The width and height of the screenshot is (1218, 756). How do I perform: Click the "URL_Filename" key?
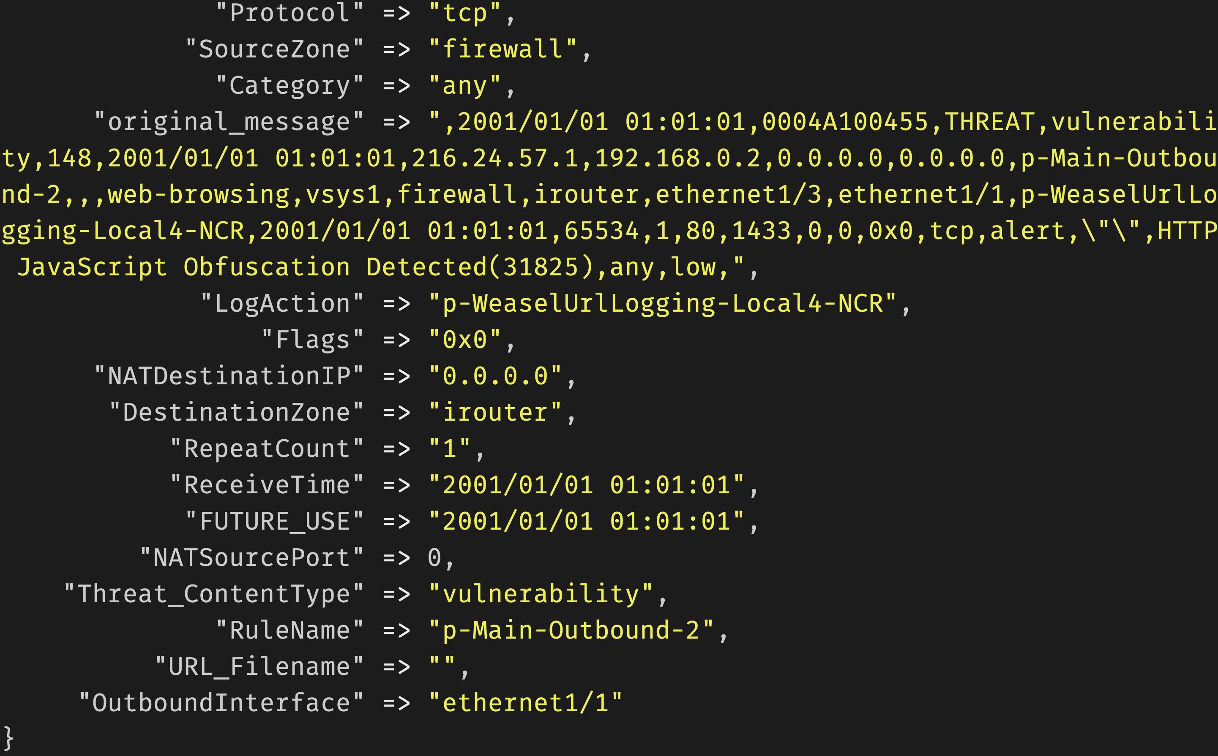pos(259,666)
